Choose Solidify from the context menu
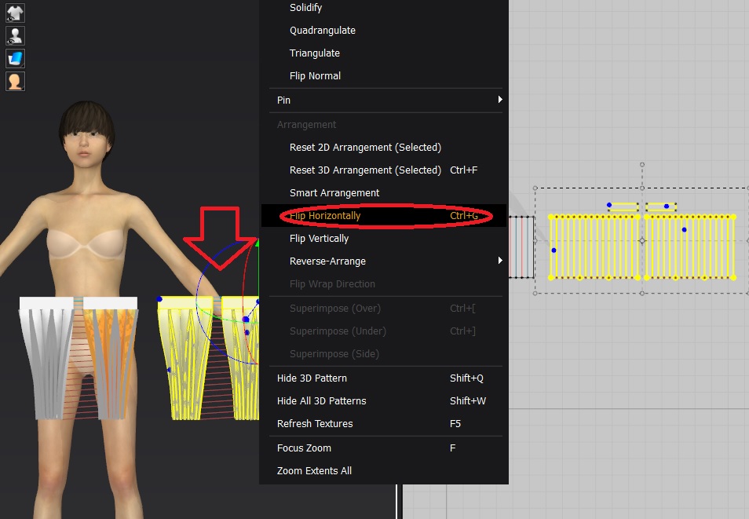The image size is (749, 519). pyautogui.click(x=305, y=8)
